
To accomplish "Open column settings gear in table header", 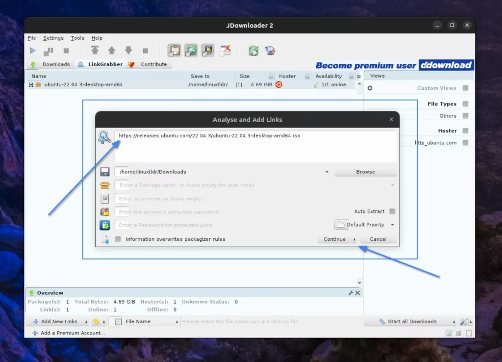I will click(359, 77).
